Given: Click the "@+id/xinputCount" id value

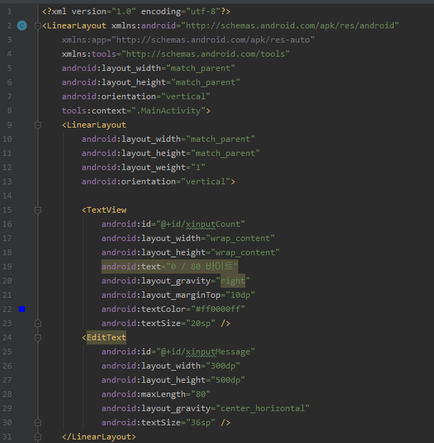Looking at the screenshot, I should 201,224.
